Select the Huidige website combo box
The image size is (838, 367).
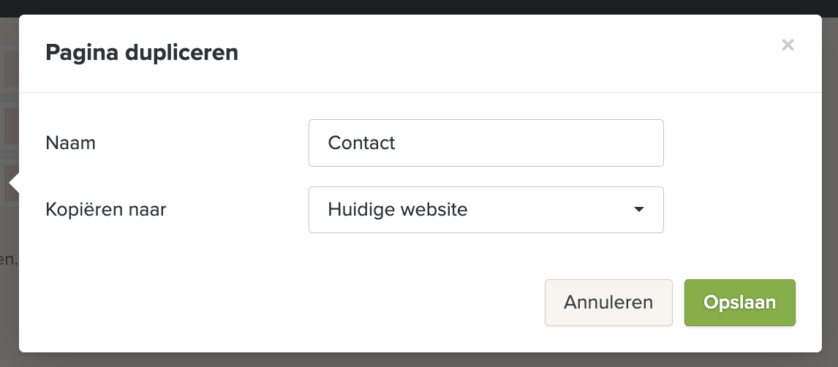(x=486, y=210)
